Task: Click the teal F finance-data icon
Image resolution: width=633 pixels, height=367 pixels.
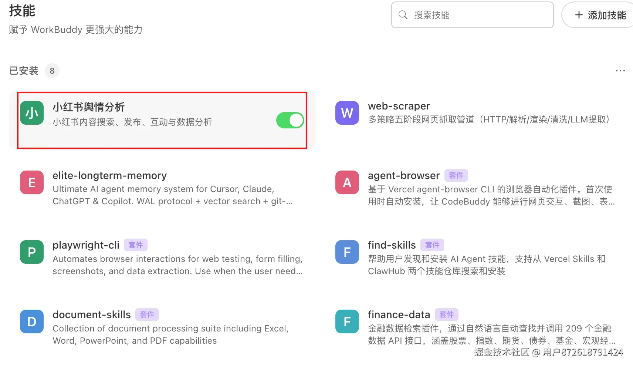Action: (x=347, y=321)
